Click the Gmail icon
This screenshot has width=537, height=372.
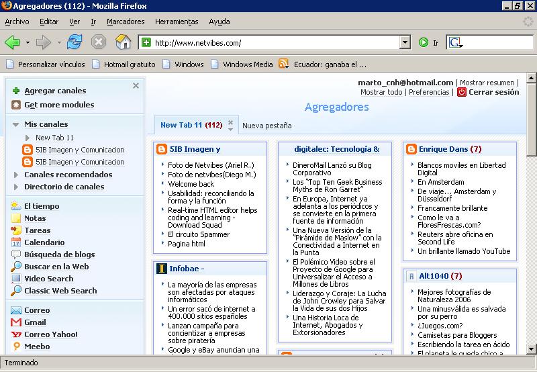pos(15,322)
